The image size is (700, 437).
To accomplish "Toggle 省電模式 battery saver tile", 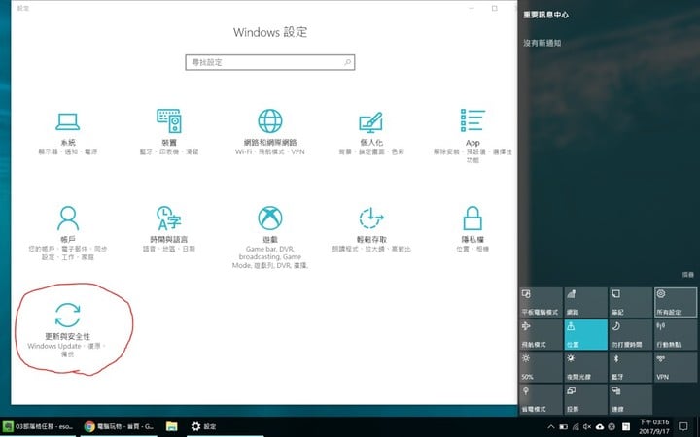I will (541, 399).
